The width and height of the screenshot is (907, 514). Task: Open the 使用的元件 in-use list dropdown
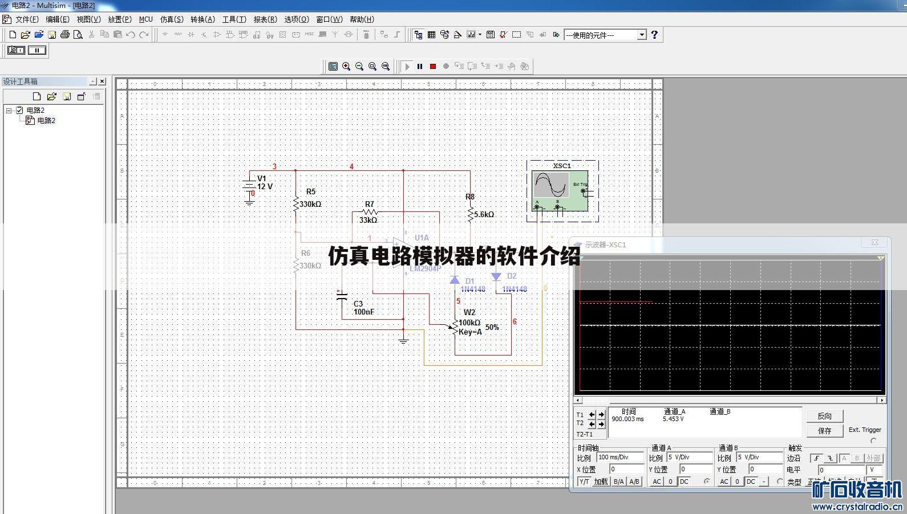641,35
